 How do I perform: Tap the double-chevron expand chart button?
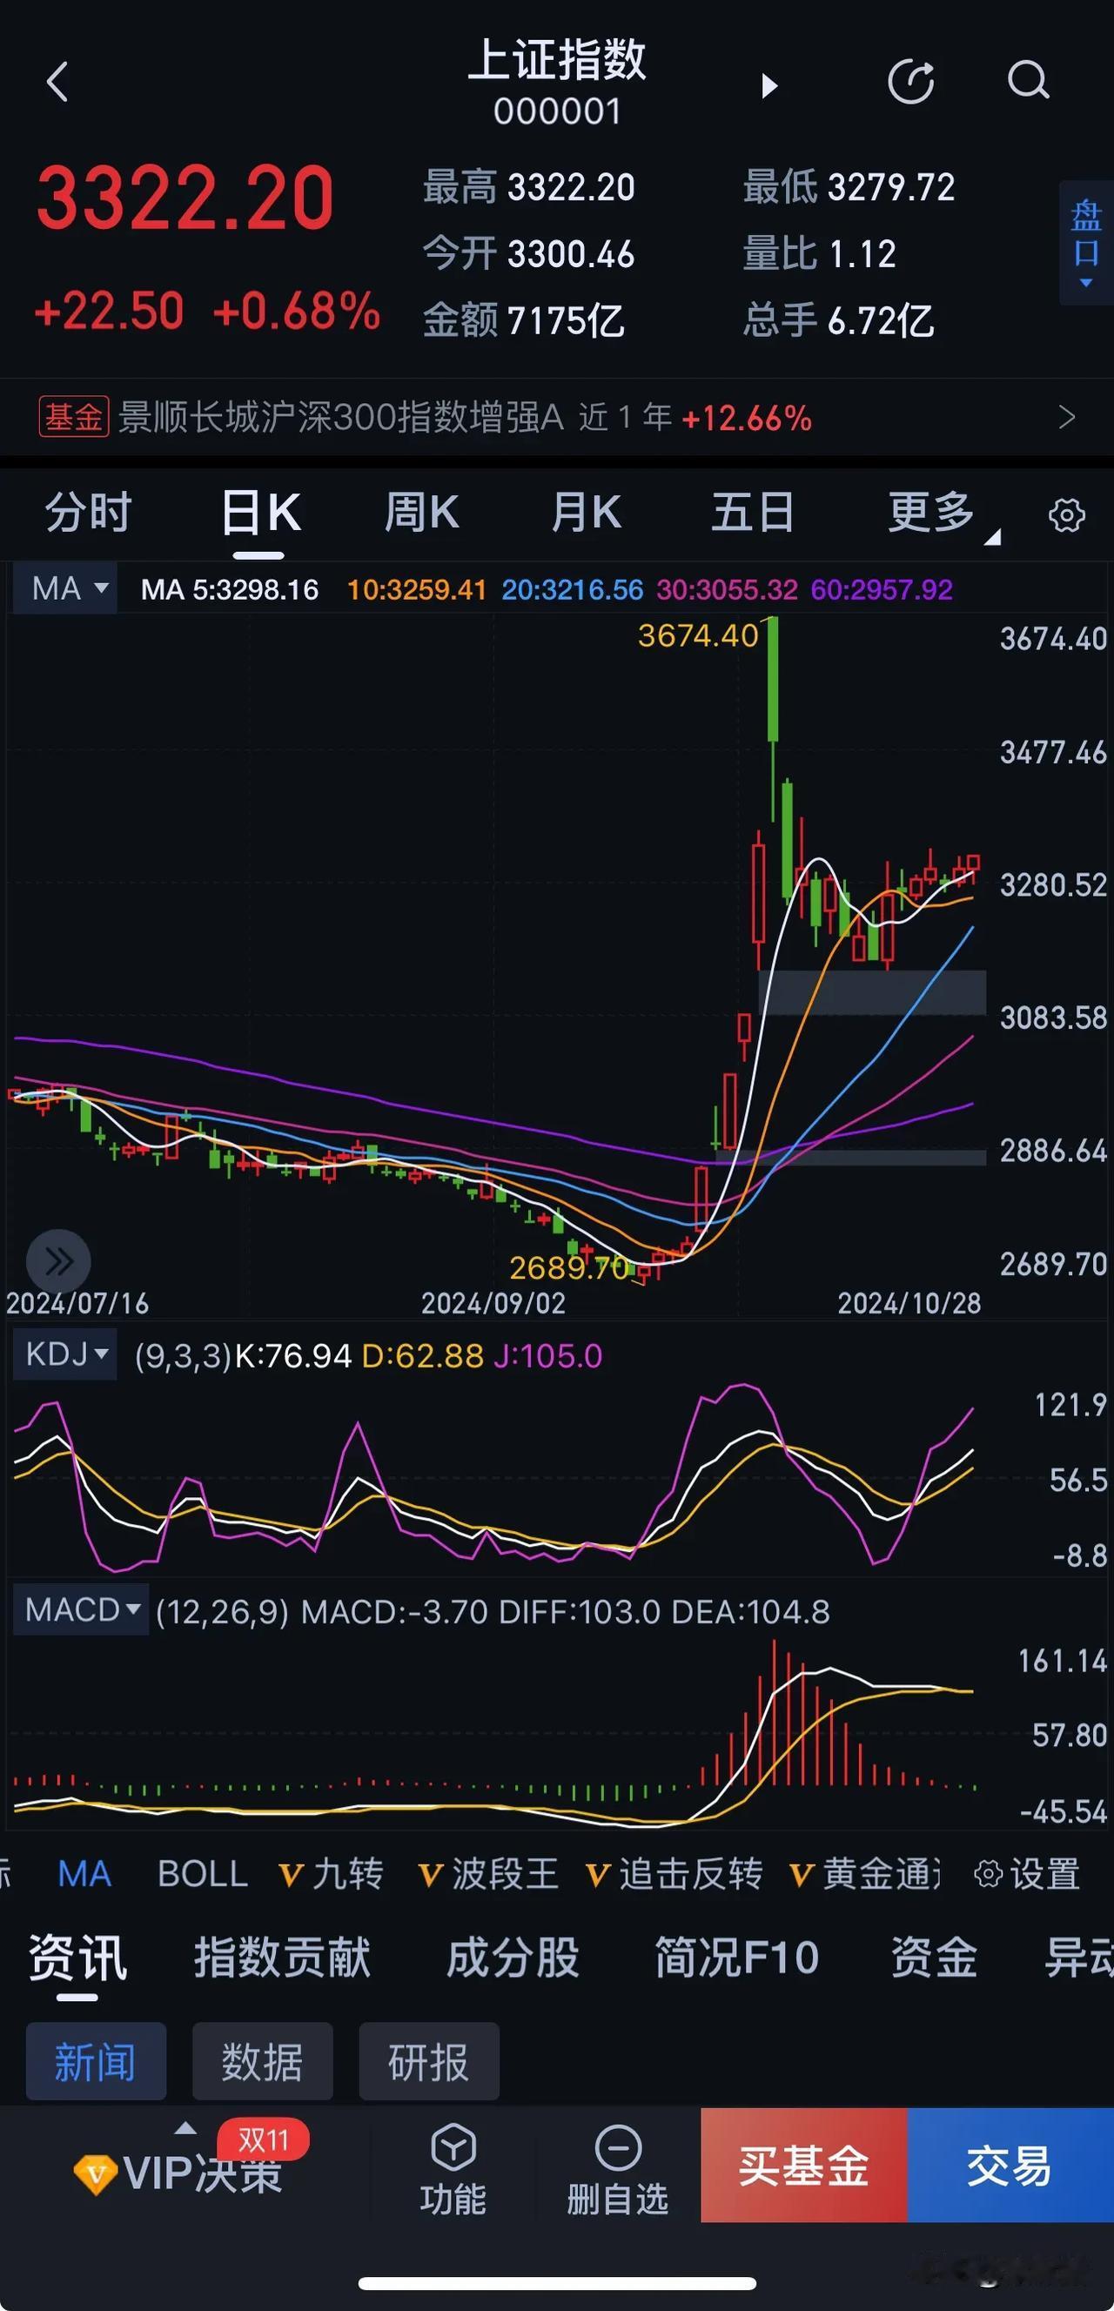coord(58,1261)
